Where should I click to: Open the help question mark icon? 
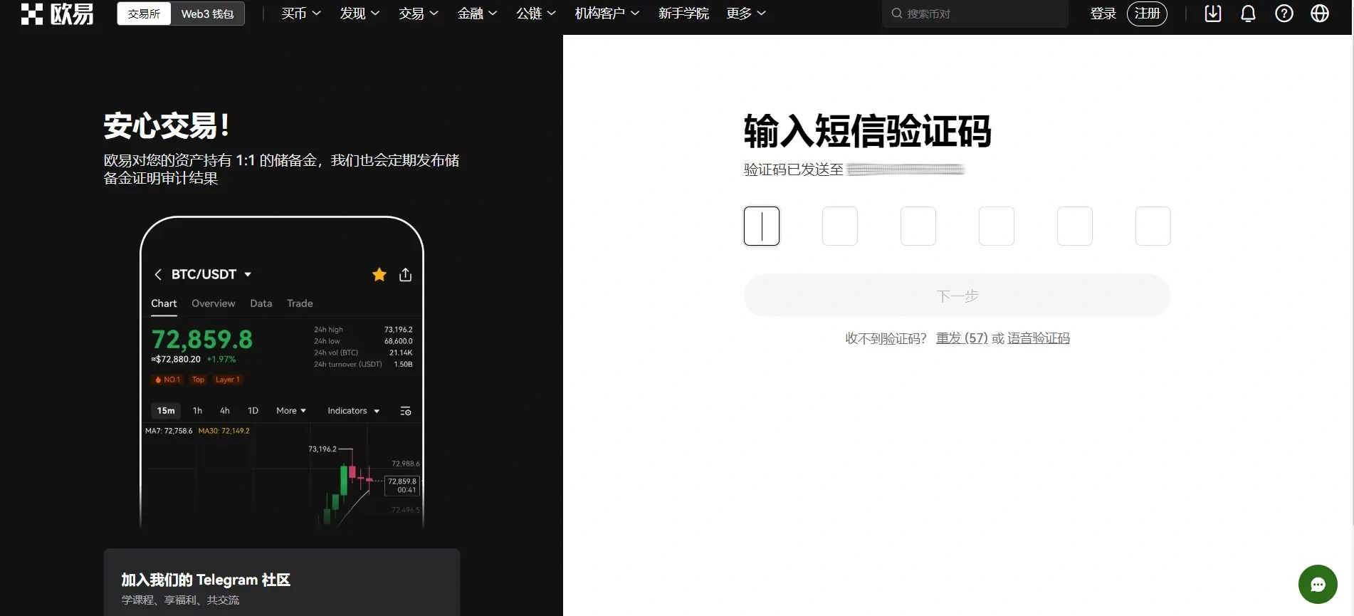point(1284,14)
